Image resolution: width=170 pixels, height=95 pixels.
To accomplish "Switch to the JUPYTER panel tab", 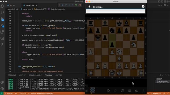I will click(59, 75).
